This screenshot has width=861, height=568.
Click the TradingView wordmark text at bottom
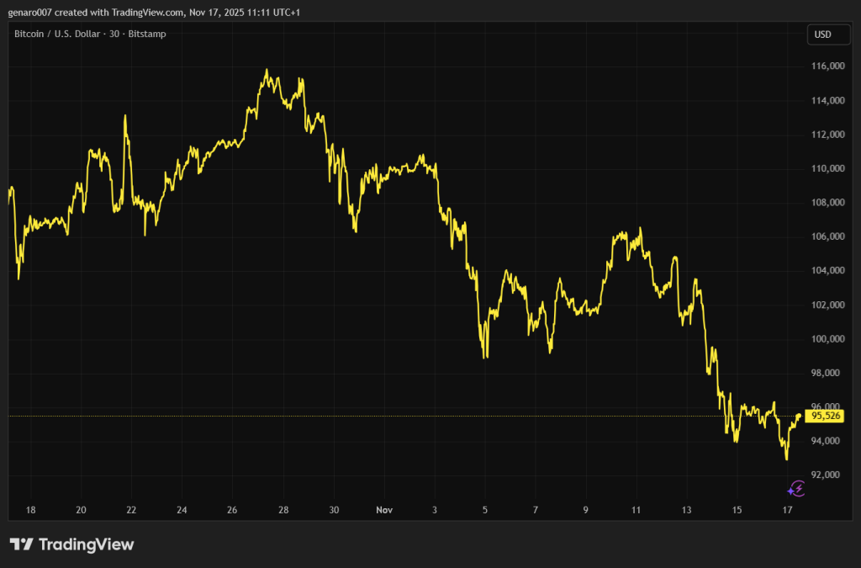[x=85, y=544]
